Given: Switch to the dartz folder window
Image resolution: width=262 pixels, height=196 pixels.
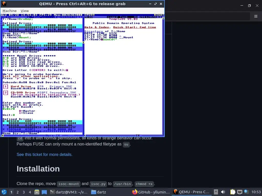Looking at the screenshot, I should pyautogui.click(x=99, y=192).
